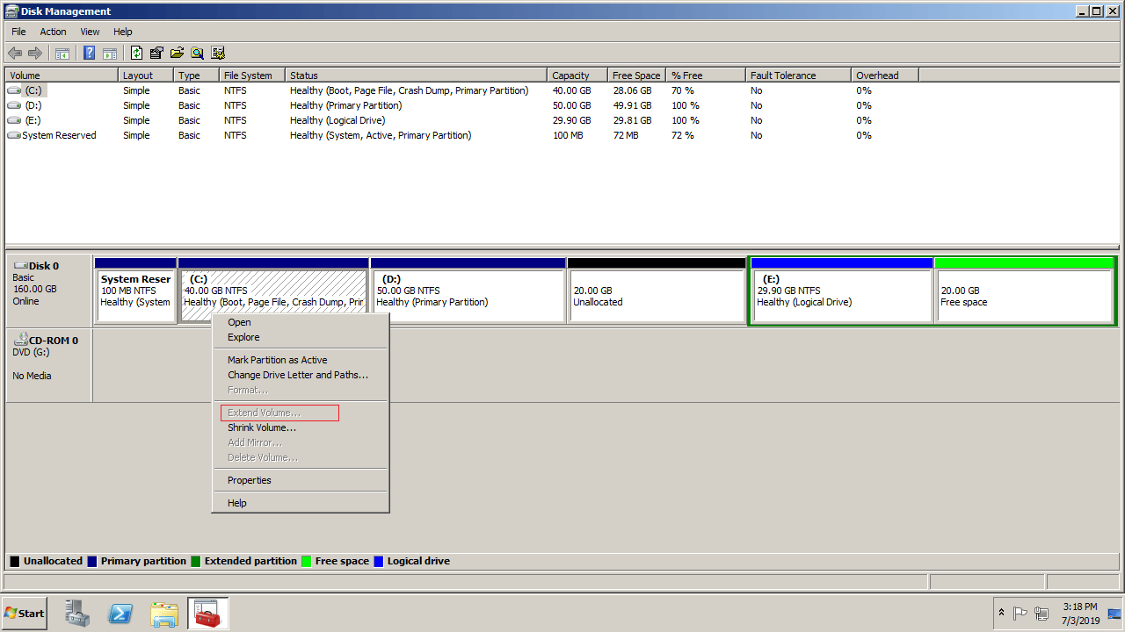Click the magnifier Explore toolbar icon

click(x=198, y=54)
